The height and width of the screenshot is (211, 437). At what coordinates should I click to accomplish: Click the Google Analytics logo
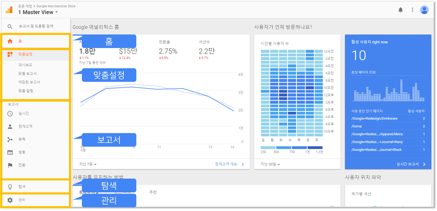9,10
